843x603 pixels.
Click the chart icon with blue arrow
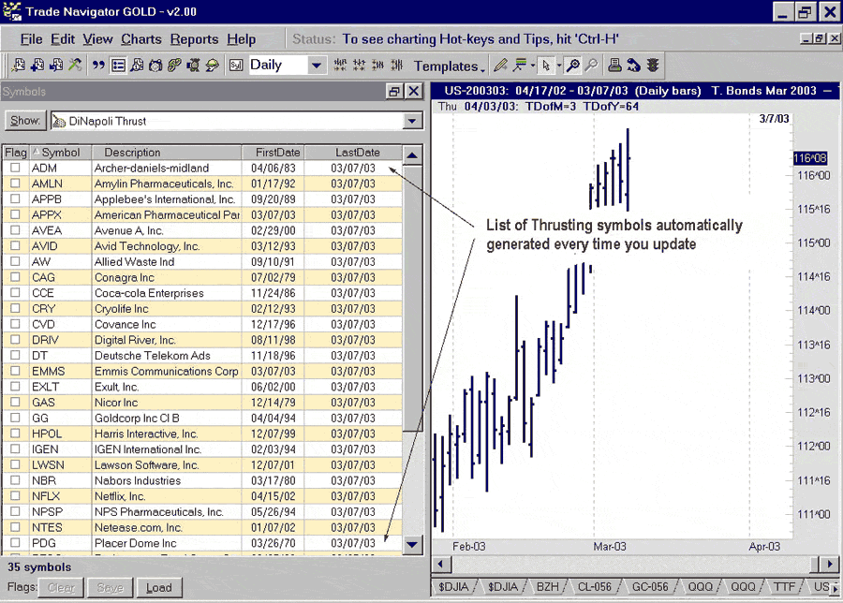click(56, 66)
